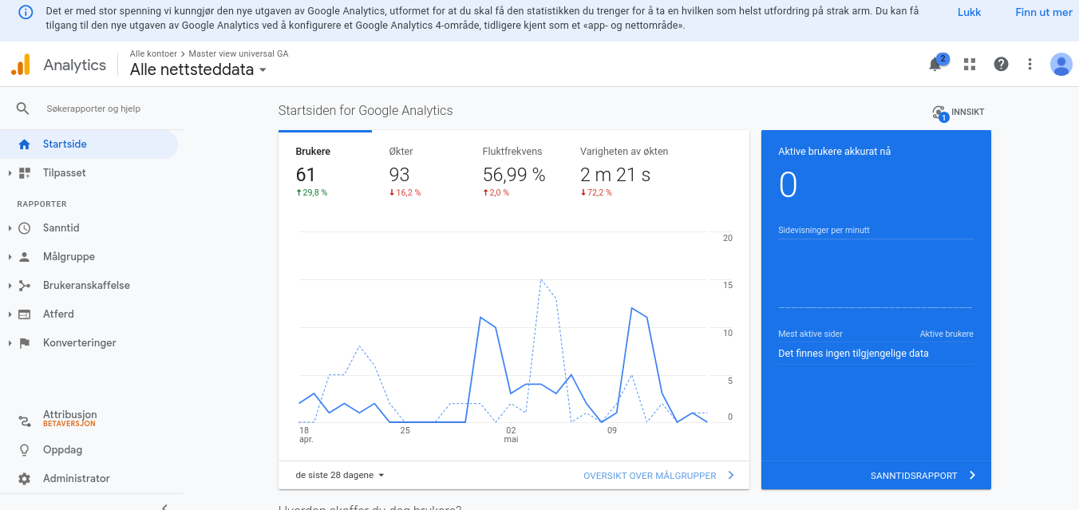Image resolution: width=1079 pixels, height=510 pixels.
Task: Expand the Sanntid reports
Action: pyautogui.click(x=10, y=228)
